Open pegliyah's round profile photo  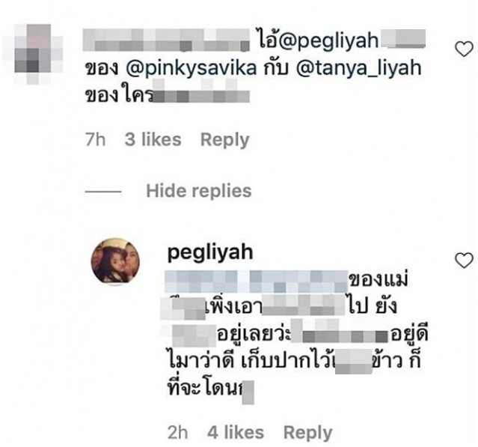pyautogui.click(x=115, y=261)
